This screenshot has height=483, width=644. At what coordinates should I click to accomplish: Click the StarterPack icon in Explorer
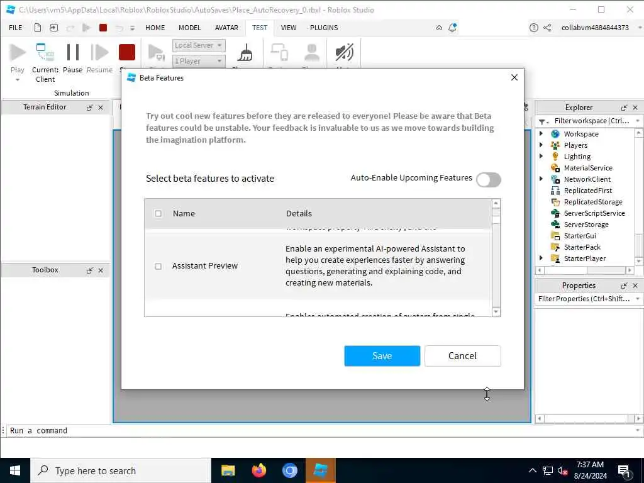[555, 247]
